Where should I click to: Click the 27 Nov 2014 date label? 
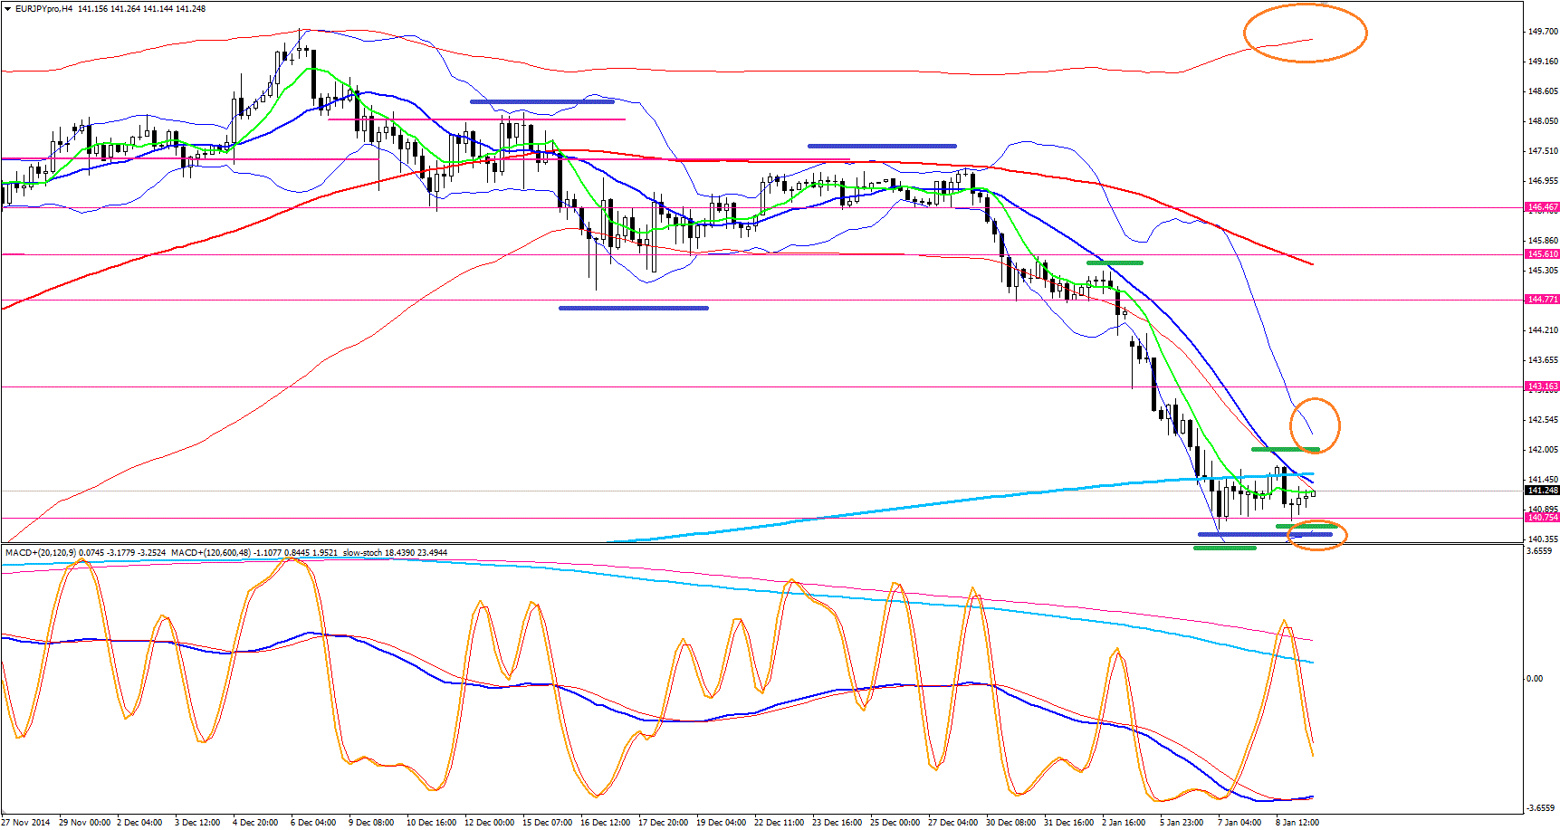point(26,823)
